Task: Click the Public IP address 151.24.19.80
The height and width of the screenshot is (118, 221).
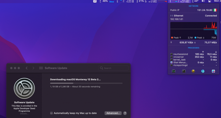Action: 205,10
